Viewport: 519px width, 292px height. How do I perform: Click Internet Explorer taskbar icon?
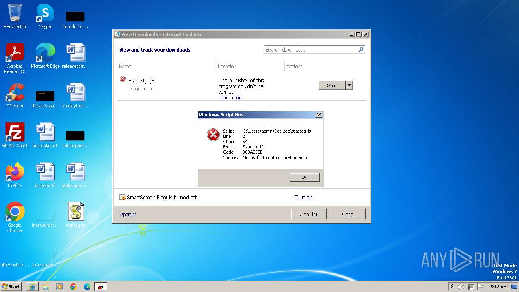pos(32,287)
